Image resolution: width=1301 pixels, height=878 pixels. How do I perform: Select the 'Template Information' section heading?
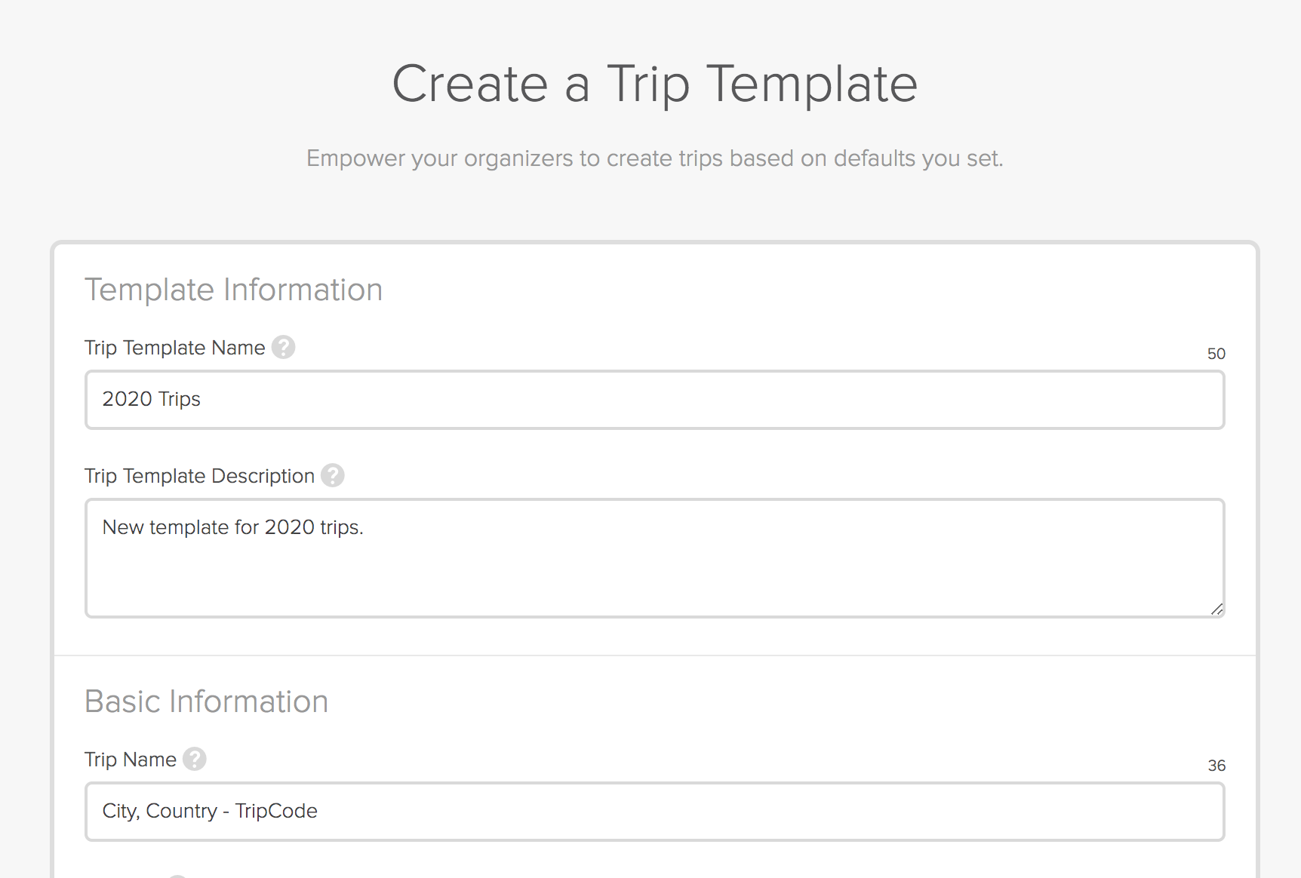coord(234,290)
